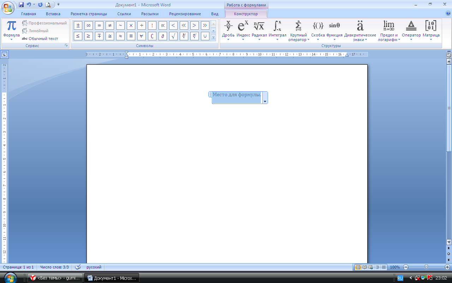Open the Сервис group dialog launcher
452x283 pixels.
[66, 46]
